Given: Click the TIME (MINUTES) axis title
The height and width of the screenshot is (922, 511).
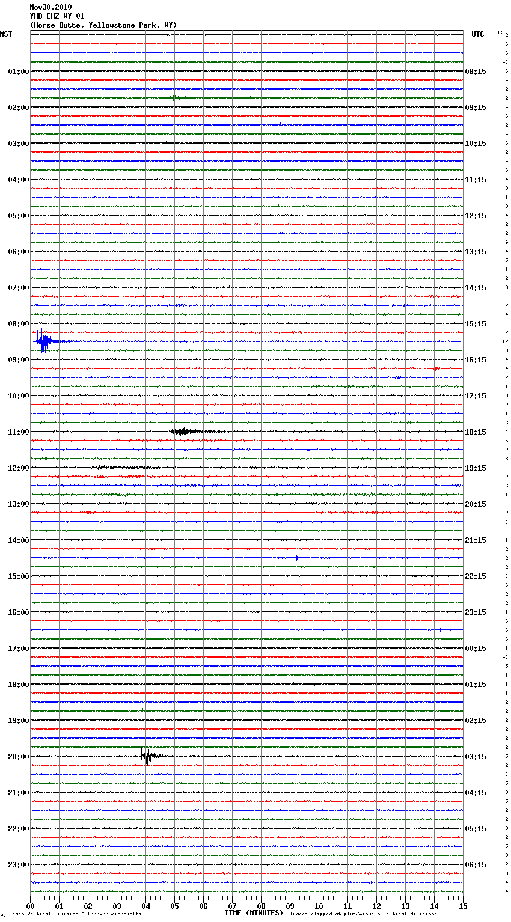Looking at the screenshot, I should (254, 913).
